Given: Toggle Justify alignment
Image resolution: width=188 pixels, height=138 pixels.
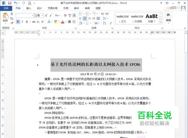Looking at the screenshot, I should pos(94,18).
